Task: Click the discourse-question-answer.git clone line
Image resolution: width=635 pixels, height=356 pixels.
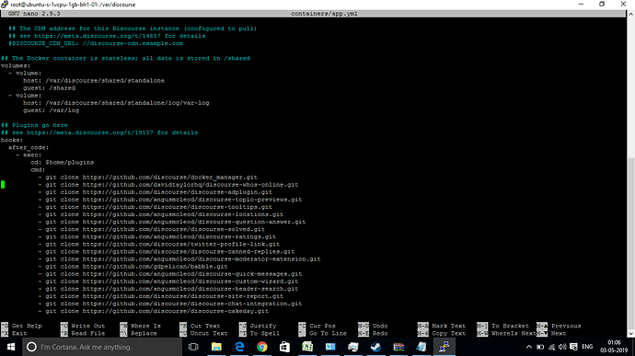Action: point(172,222)
